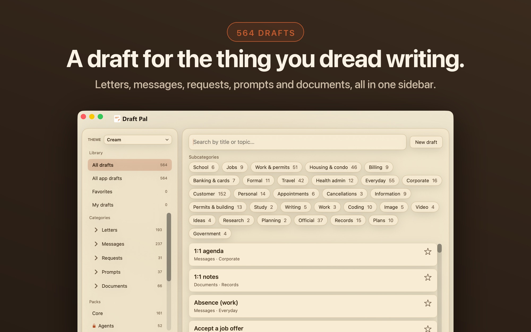
Task: Expand the Messages category chevron
Action: [96, 244]
